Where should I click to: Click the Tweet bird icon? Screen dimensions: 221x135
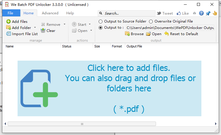pyautogui.click(x=159, y=13)
